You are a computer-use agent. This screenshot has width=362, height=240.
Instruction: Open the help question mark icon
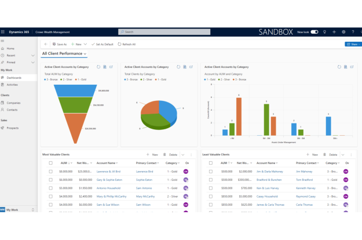pos(353,32)
